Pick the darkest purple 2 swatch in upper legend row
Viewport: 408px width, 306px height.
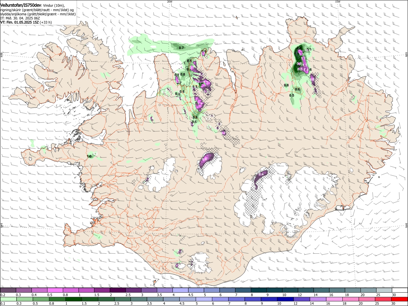pos(118,290)
